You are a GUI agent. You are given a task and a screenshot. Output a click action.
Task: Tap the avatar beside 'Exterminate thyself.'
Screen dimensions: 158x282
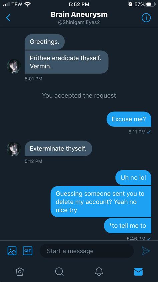tap(14, 149)
